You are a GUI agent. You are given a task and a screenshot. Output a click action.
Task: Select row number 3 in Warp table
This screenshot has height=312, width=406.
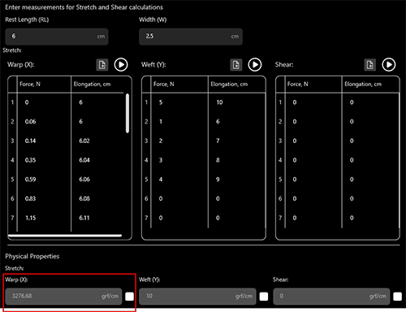pyautogui.click(x=12, y=141)
